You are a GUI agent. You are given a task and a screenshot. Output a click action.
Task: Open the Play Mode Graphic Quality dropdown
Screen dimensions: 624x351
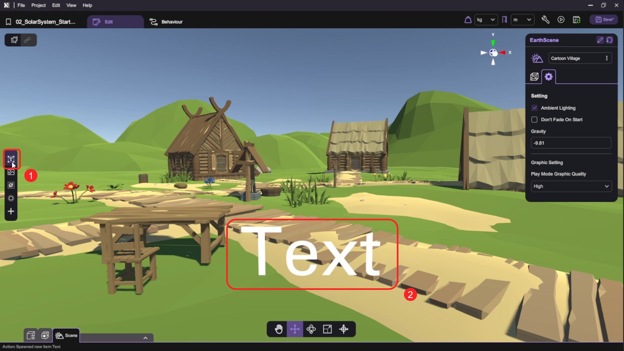[x=571, y=186]
